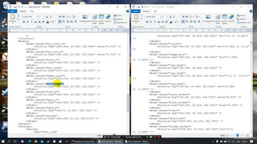Open highlight color dropdown arrow in level_test.xml window
This screenshot has width=257, height=144.
click(x=55, y=22)
